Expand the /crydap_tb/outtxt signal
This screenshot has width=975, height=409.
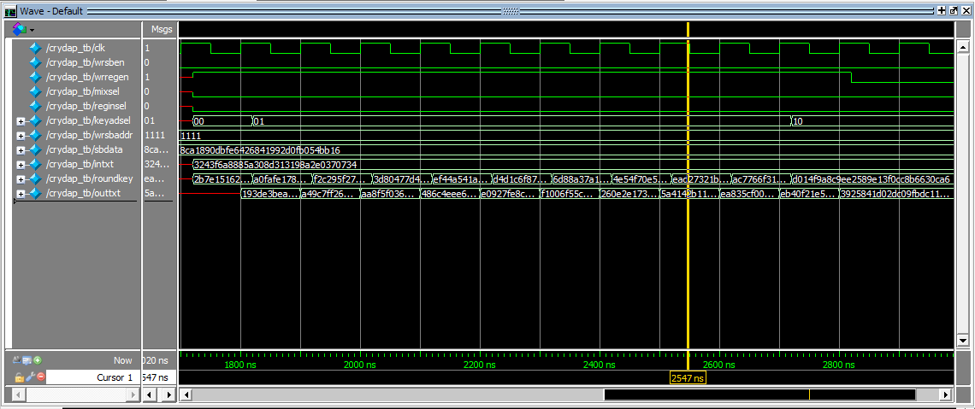[x=21, y=194]
